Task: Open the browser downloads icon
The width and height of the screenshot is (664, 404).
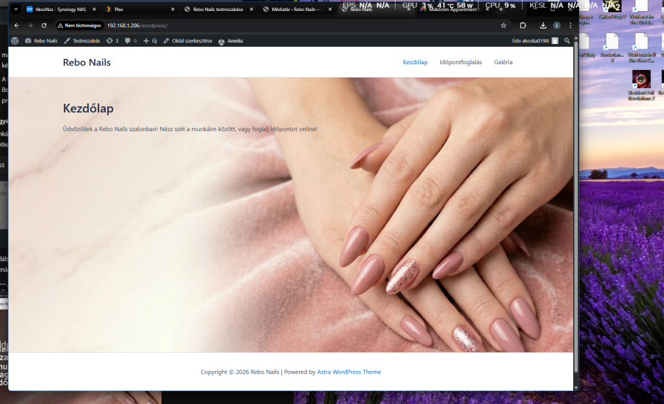Action: (x=543, y=25)
